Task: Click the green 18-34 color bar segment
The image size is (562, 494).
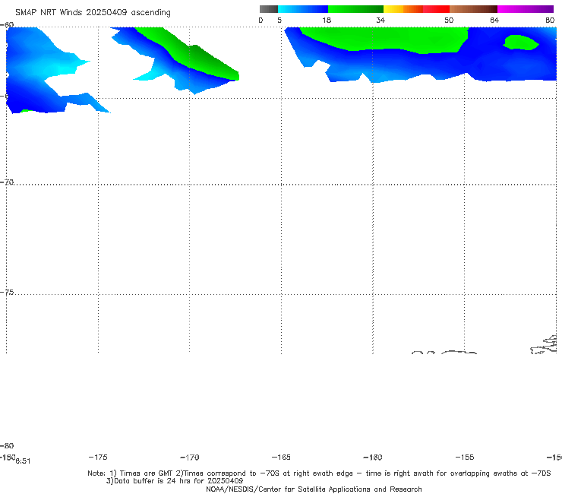Action: point(355,9)
